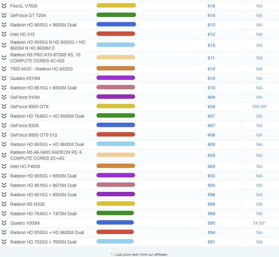Open the Quadro 1000M link
This screenshot has height=257, width=279.
tap(25, 223)
